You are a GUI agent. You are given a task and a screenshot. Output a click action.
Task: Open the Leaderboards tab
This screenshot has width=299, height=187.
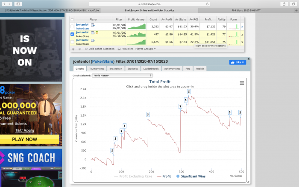(151, 69)
